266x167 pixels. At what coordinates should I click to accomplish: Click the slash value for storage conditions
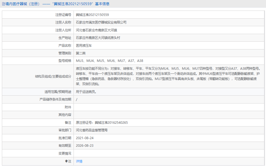point(77,99)
